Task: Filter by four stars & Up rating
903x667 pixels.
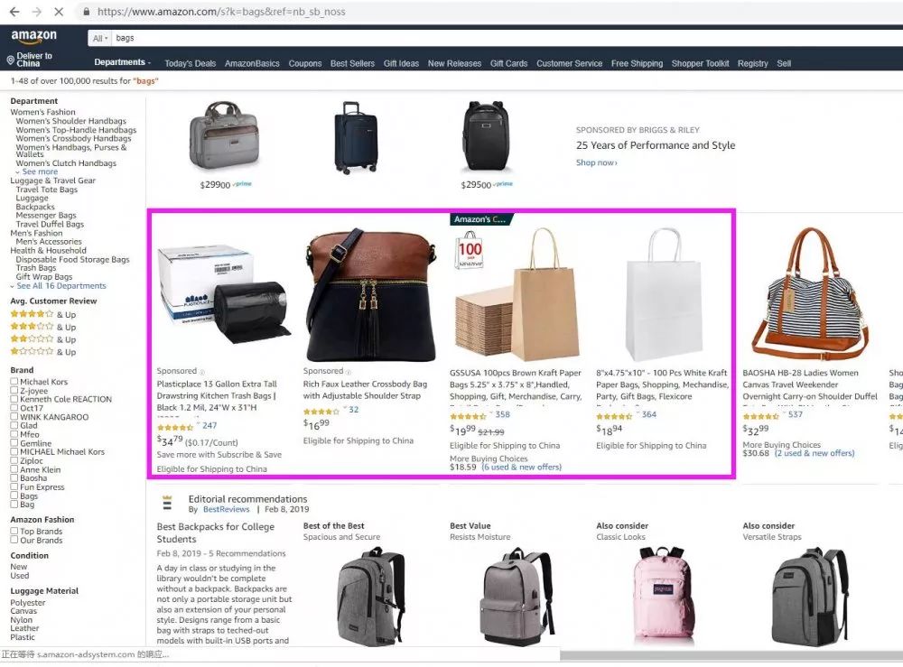Action: click(x=43, y=314)
